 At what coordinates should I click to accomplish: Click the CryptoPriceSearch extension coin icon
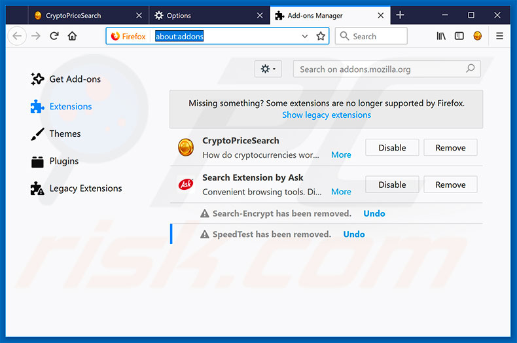tap(186, 147)
